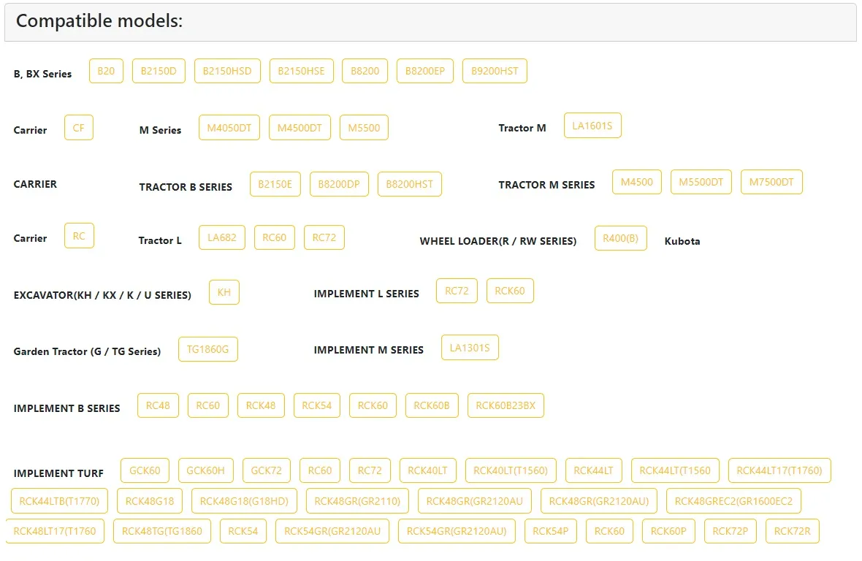This screenshot has height=561, width=862.
Task: Select LA1601S under Tractor M
Action: (592, 126)
